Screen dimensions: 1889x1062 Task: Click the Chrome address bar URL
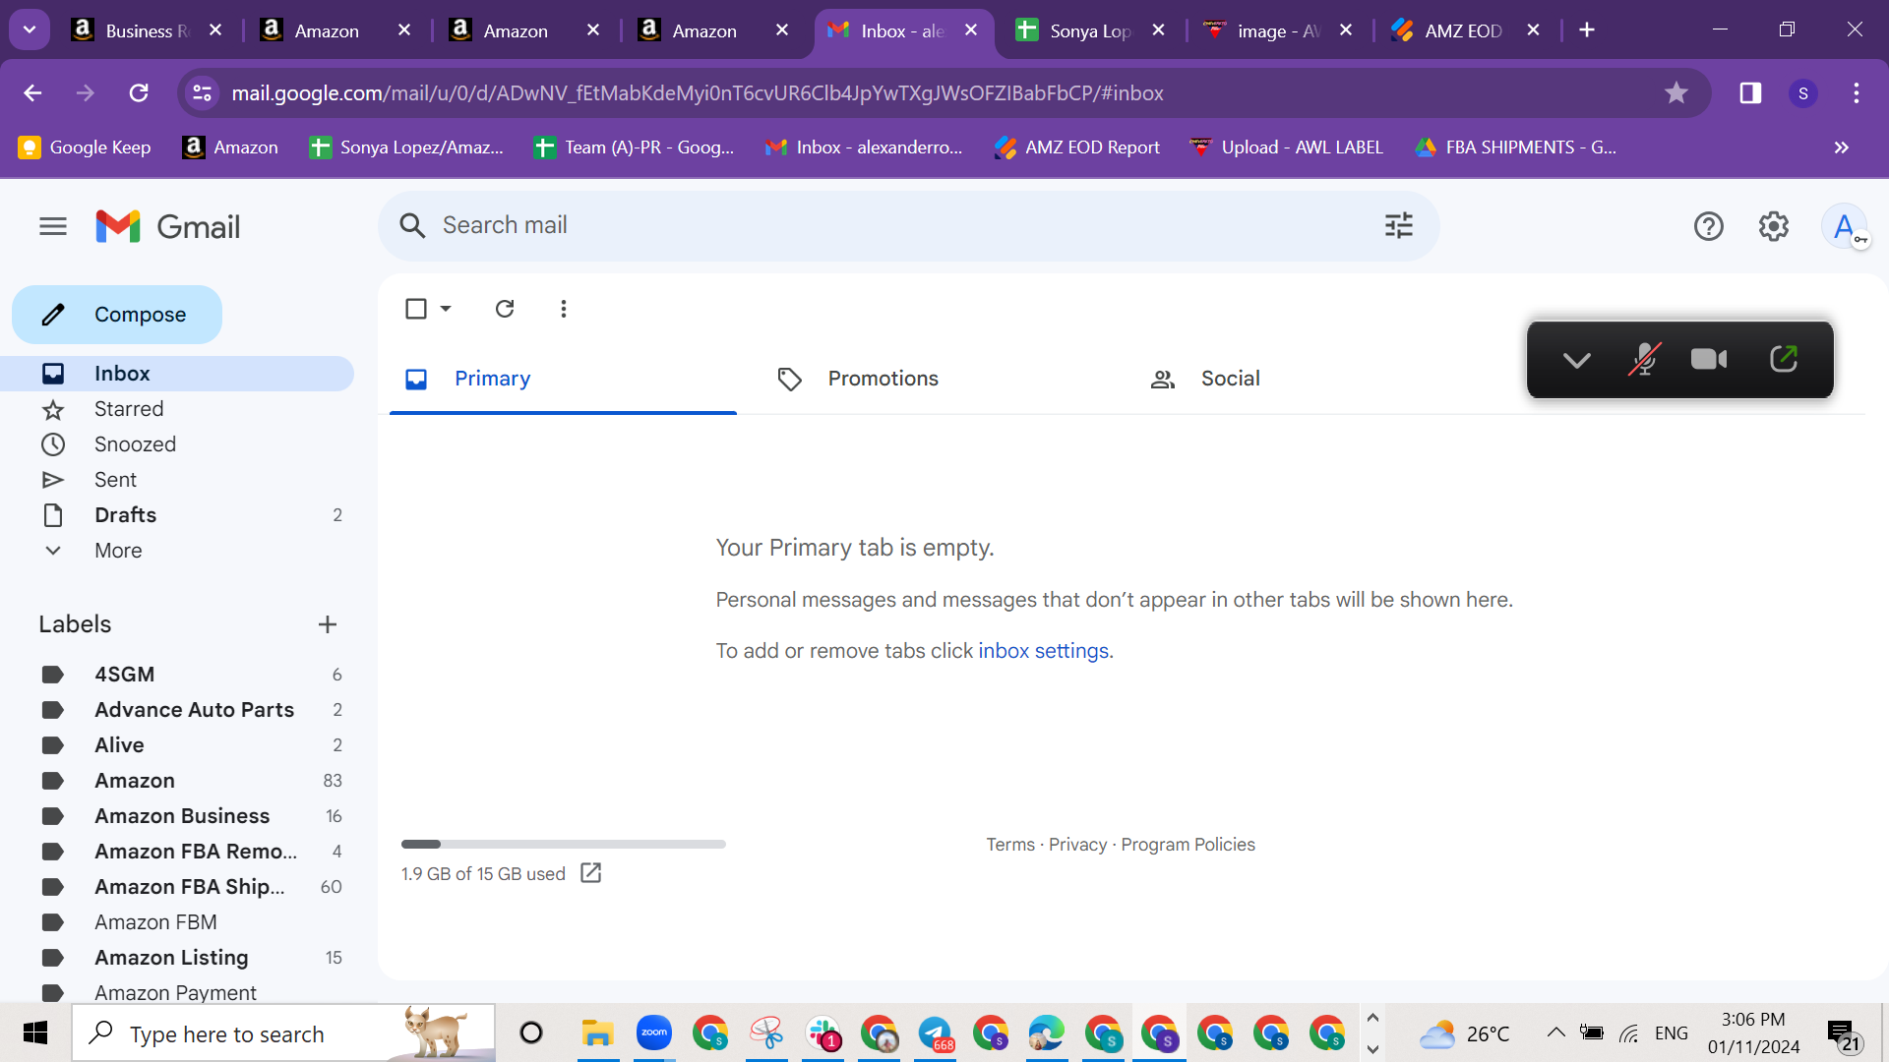(698, 92)
